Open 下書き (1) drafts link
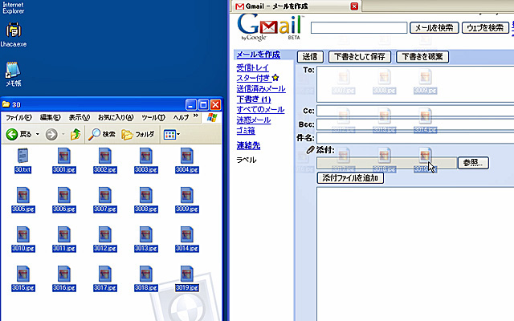The width and height of the screenshot is (514, 321). tap(254, 99)
